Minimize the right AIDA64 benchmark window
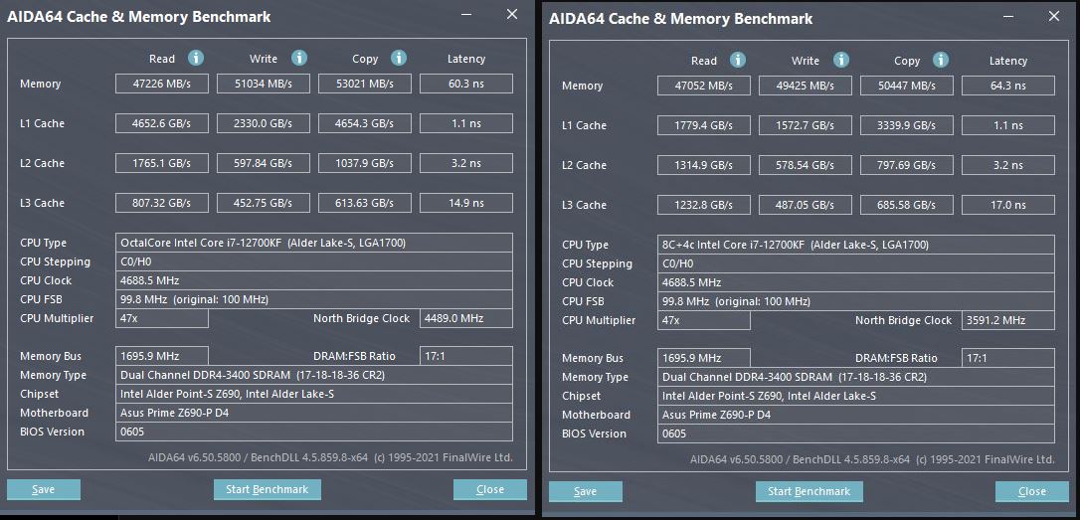The height and width of the screenshot is (520, 1080). pos(1009,18)
